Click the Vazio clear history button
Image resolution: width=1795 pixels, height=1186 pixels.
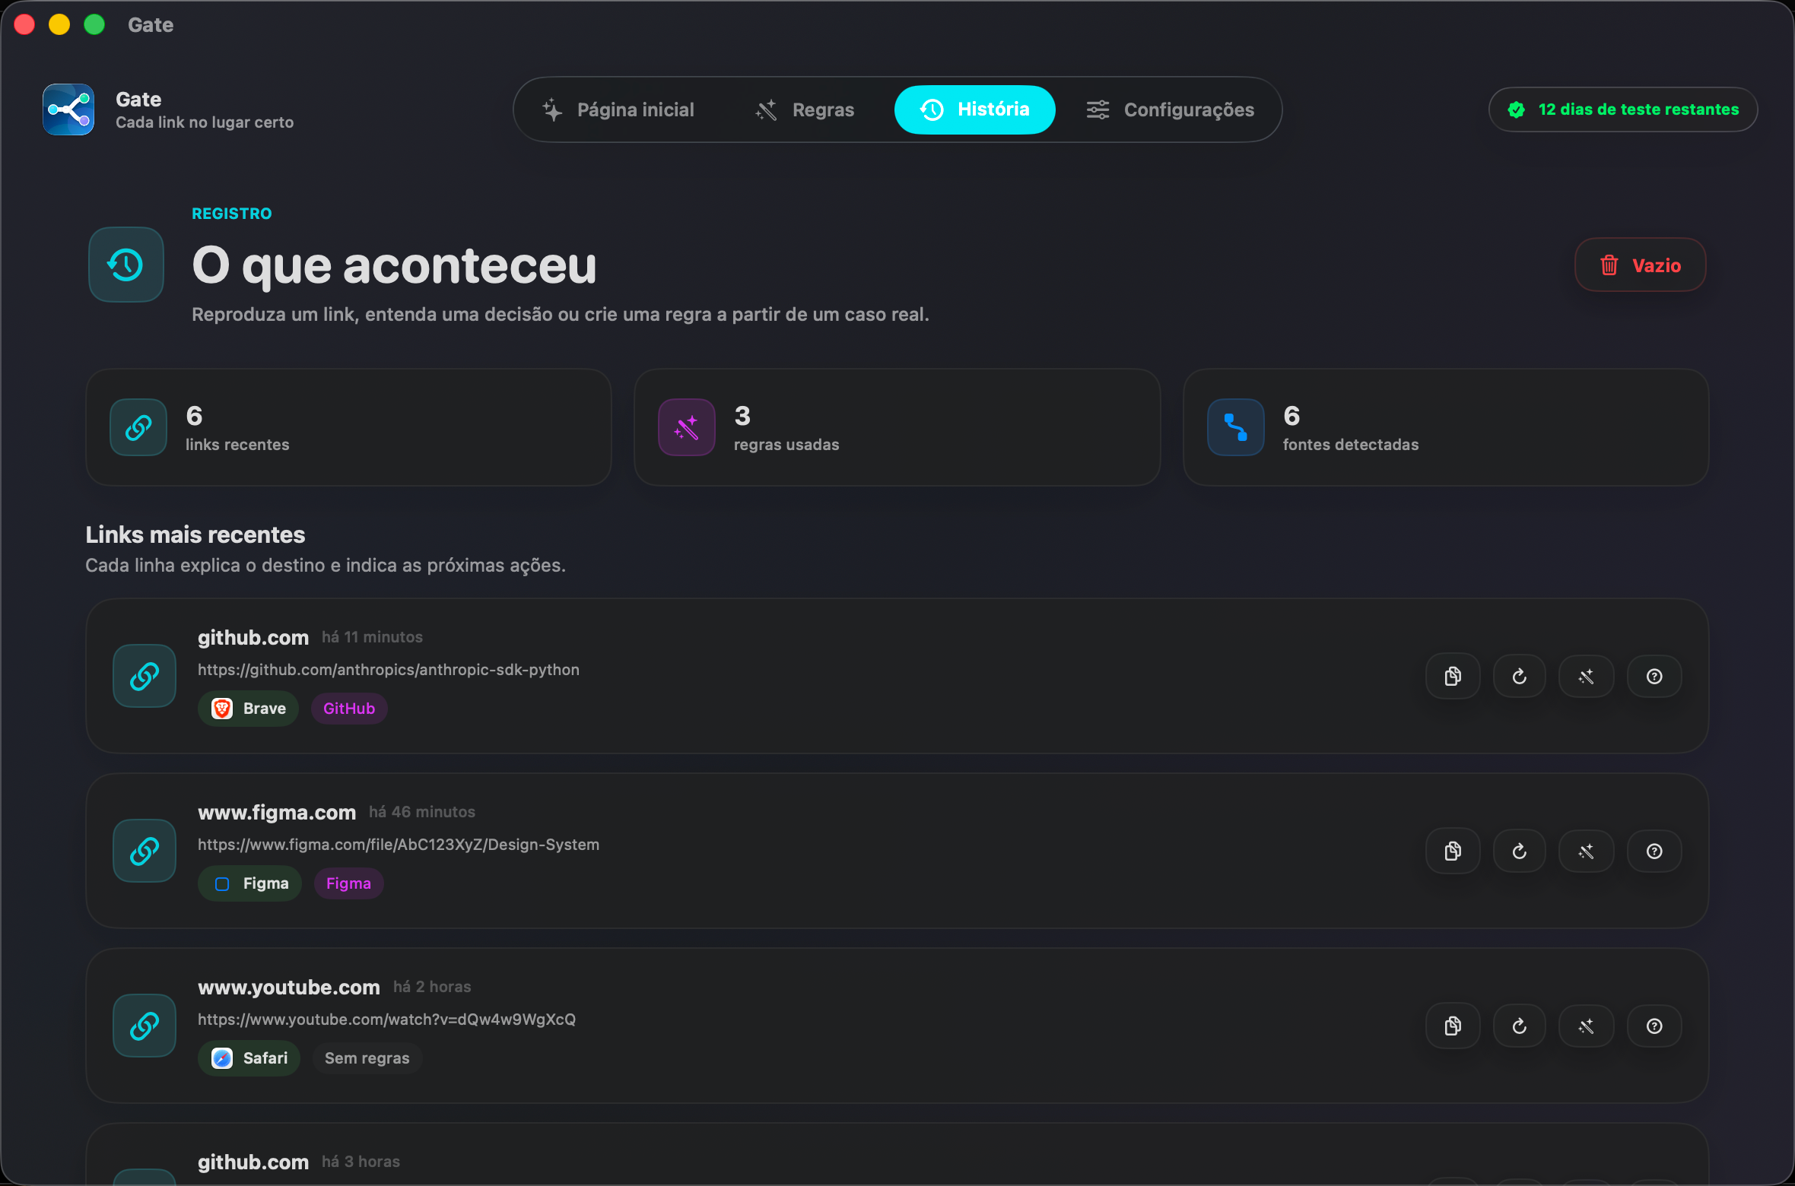click(1641, 265)
